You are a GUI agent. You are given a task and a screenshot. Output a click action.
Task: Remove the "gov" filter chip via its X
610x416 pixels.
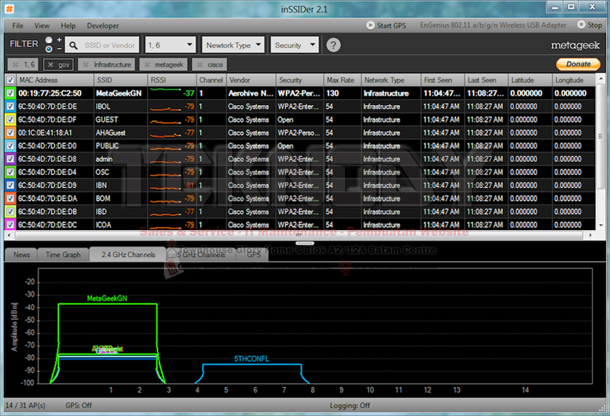click(50, 65)
